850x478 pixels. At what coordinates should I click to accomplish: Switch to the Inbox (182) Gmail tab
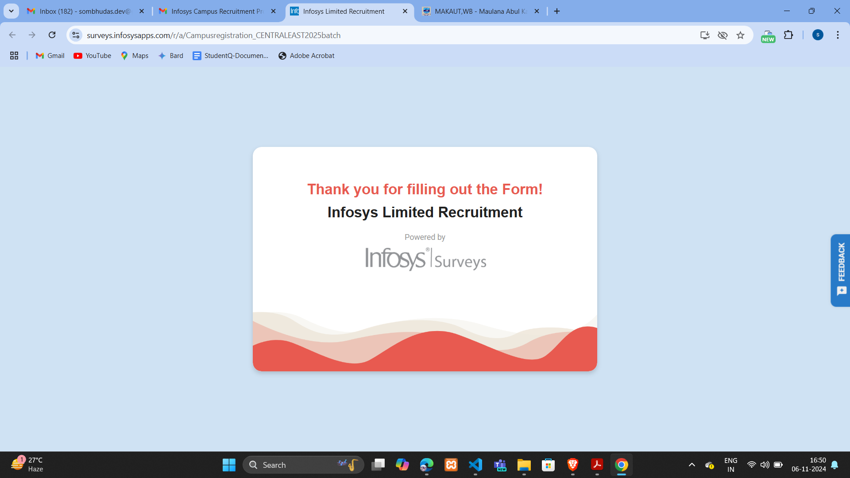pyautogui.click(x=86, y=11)
